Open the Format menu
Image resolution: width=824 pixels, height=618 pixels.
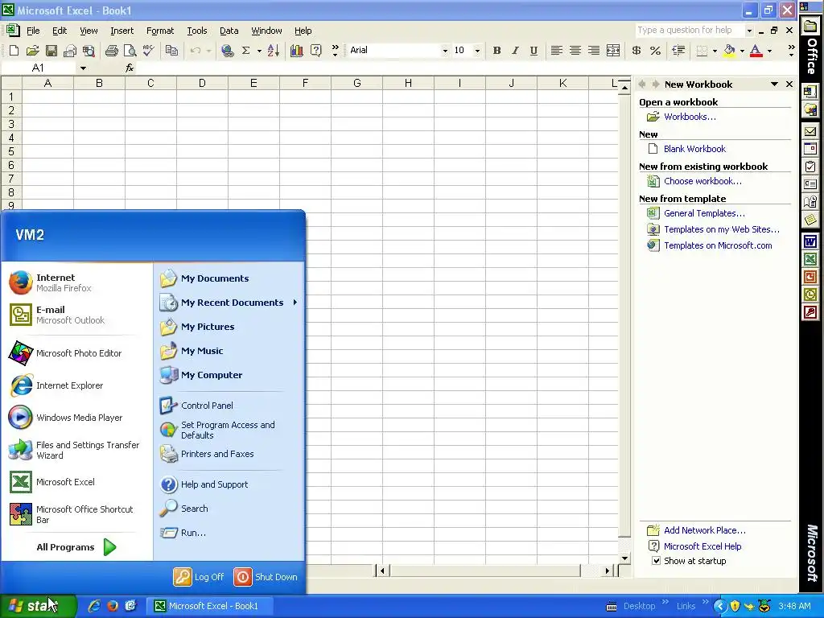[160, 31]
